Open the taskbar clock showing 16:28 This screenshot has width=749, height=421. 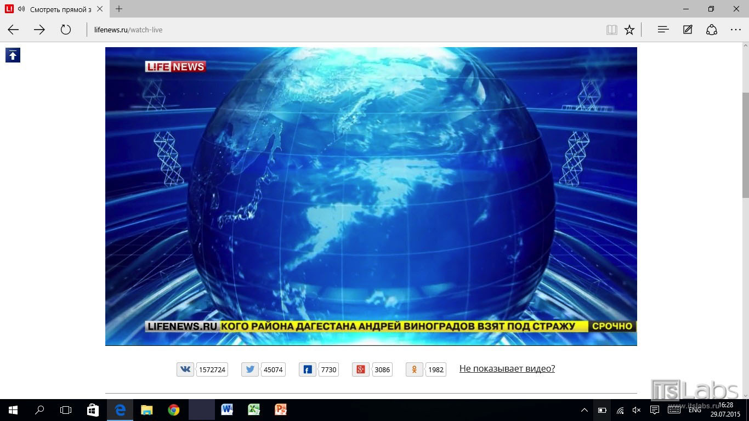click(x=725, y=409)
